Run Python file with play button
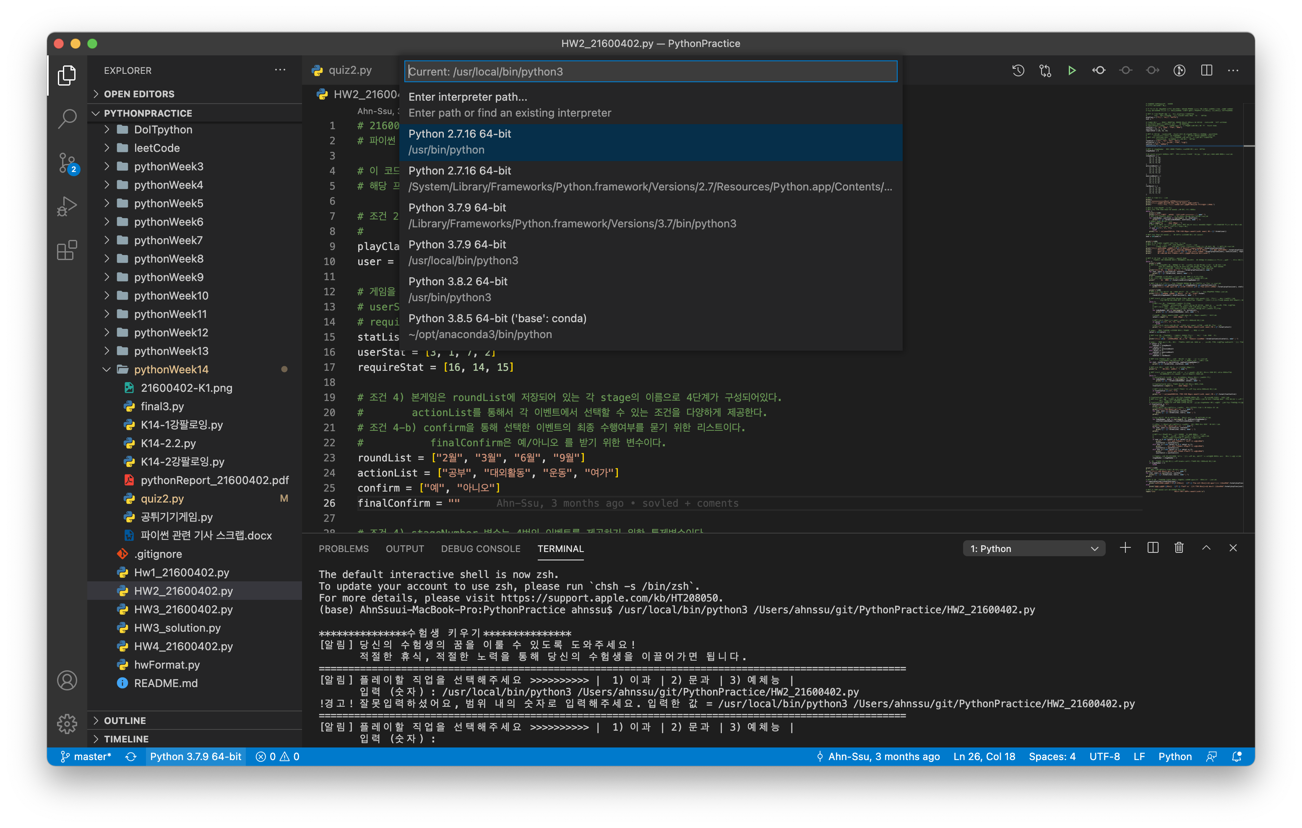1302x828 pixels. 1071,70
